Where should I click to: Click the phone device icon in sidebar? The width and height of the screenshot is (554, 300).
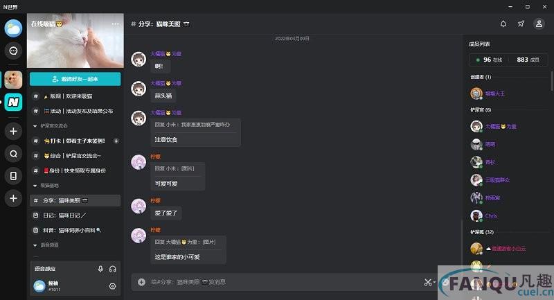(x=13, y=176)
